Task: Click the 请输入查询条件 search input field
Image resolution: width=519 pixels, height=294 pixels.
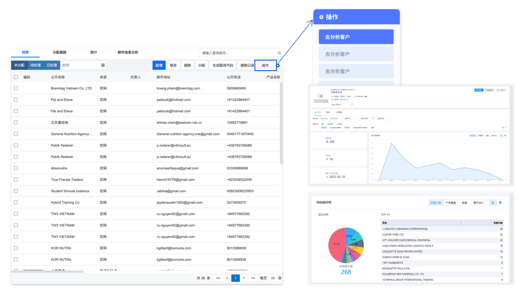Action: pos(234,52)
